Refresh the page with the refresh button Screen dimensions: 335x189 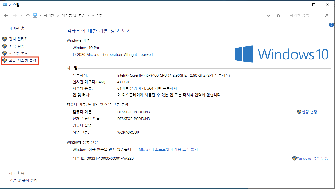[278, 15]
